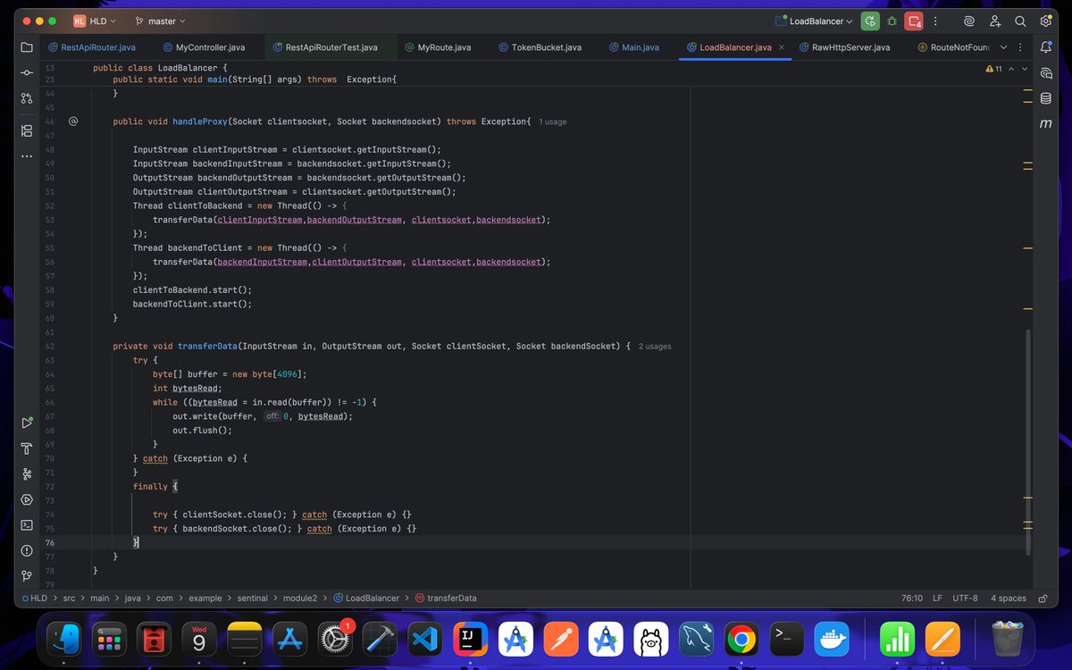
Task: Open the Pull Requests tool window
Action: 27,97
